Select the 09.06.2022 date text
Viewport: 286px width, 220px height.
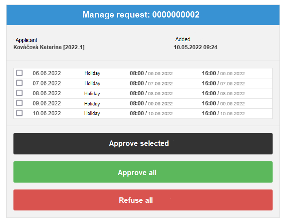[47, 104]
